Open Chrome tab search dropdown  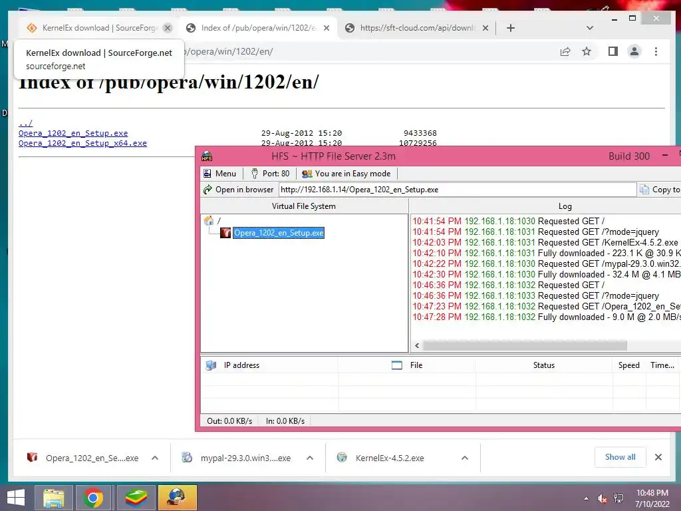(589, 28)
